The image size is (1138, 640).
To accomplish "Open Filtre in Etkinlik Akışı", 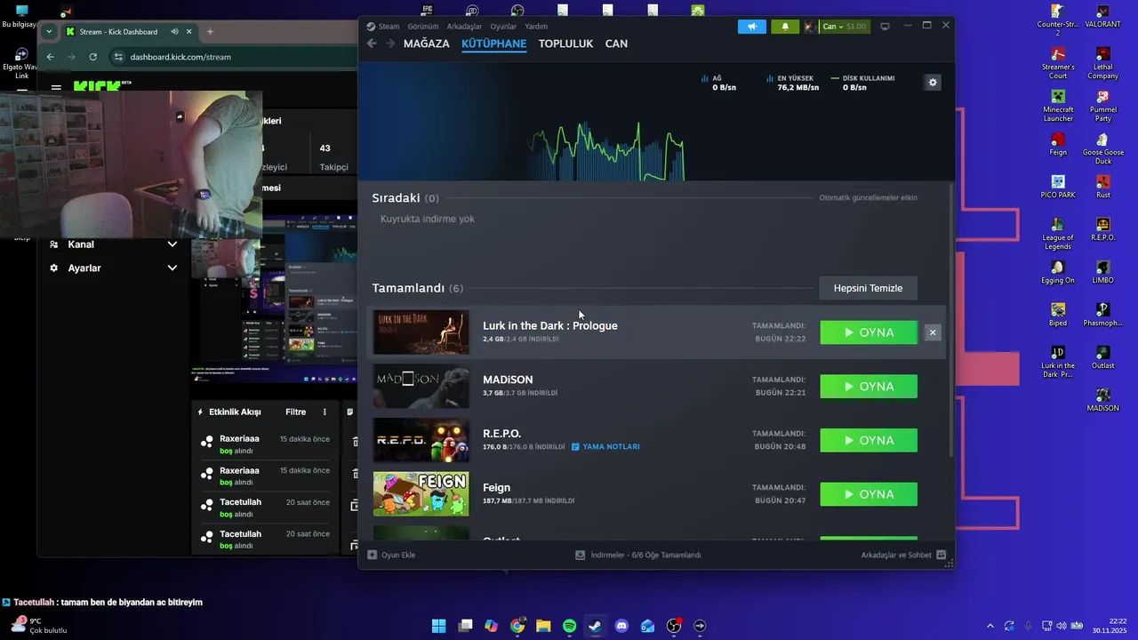I will tap(295, 412).
